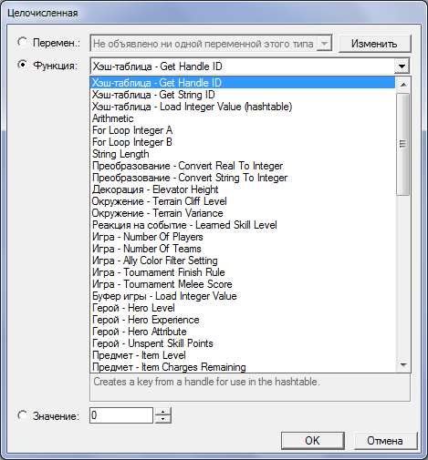Select Игра - Number Of Players

(243, 237)
